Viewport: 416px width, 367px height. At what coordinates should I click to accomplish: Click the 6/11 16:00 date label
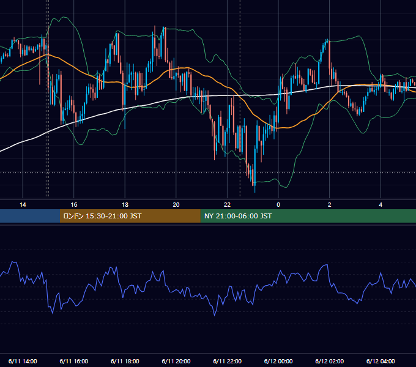click(74, 361)
